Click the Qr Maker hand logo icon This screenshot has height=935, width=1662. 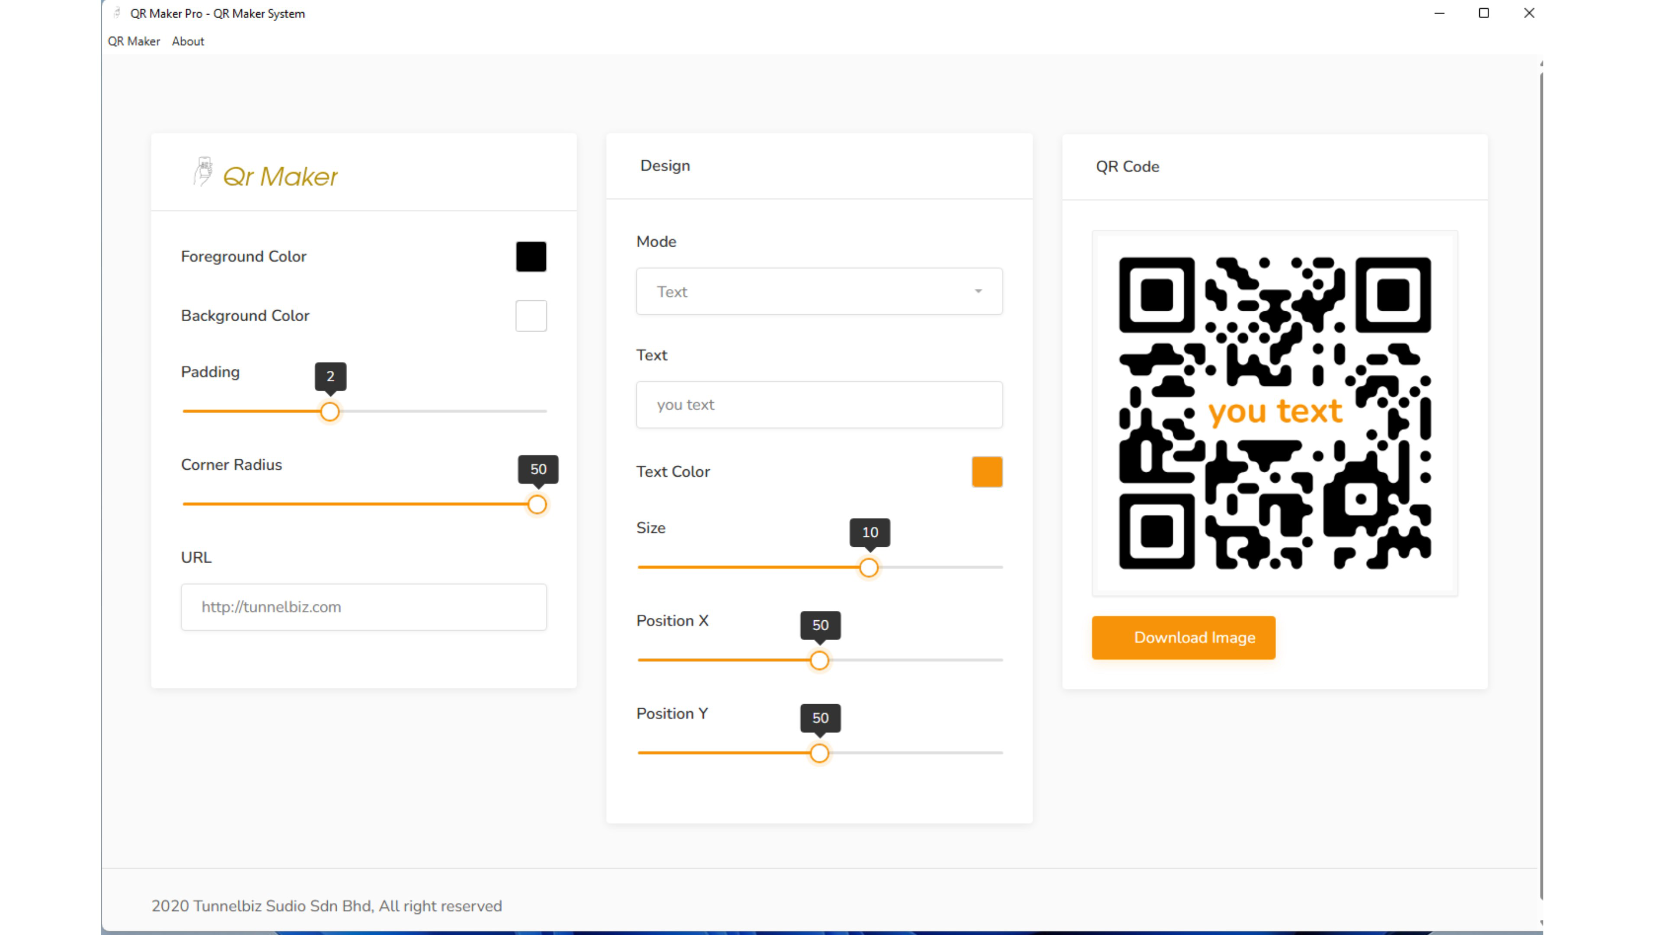tap(203, 172)
